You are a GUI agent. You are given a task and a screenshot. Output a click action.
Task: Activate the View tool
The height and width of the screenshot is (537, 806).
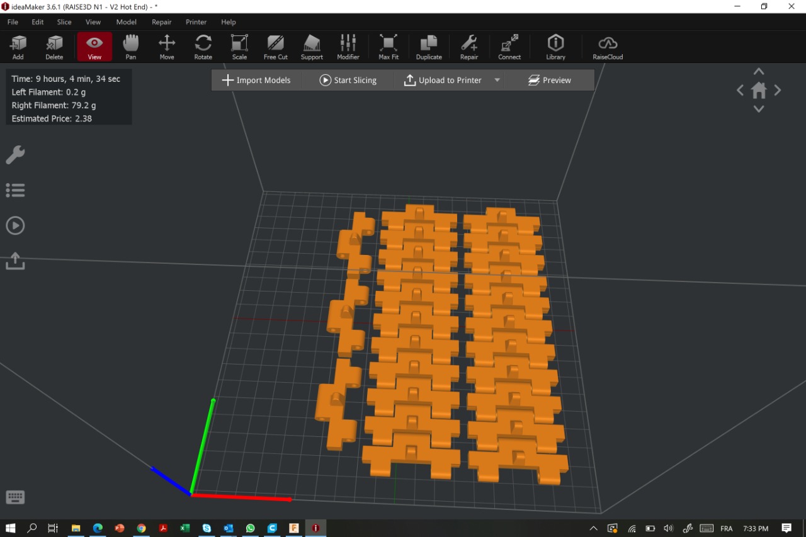click(x=94, y=47)
